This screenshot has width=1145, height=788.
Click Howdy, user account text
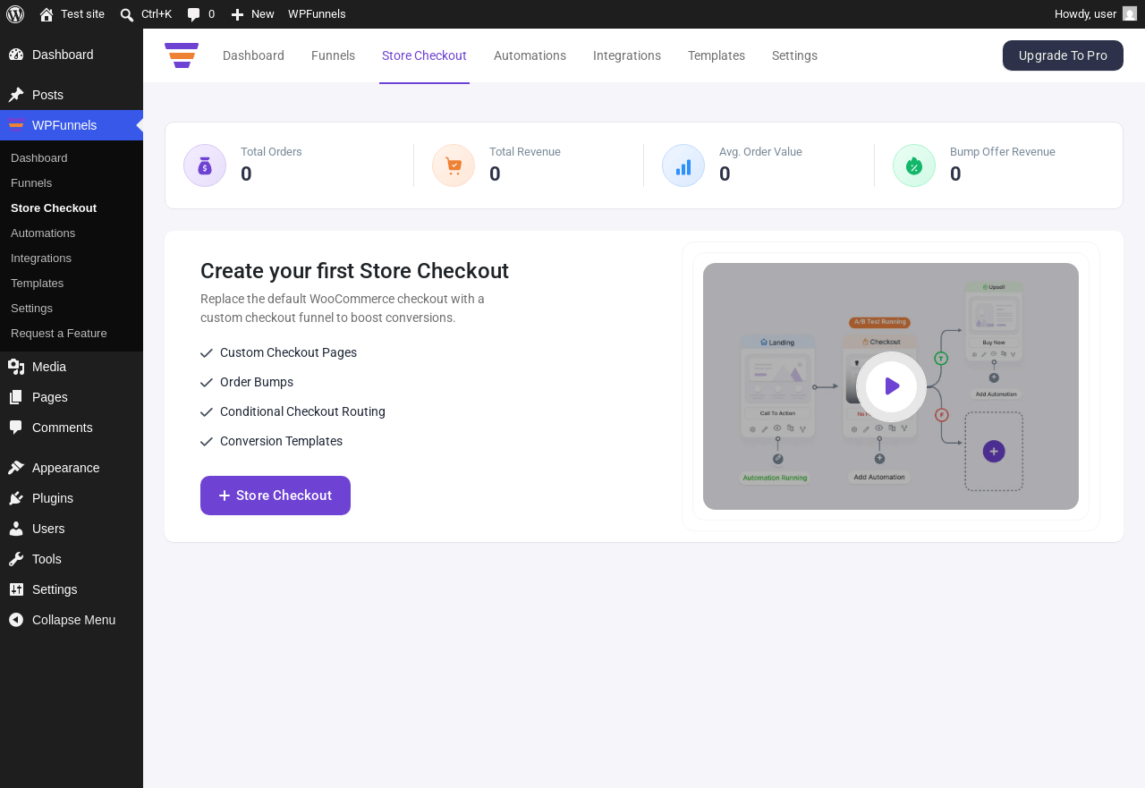[x=1085, y=14]
